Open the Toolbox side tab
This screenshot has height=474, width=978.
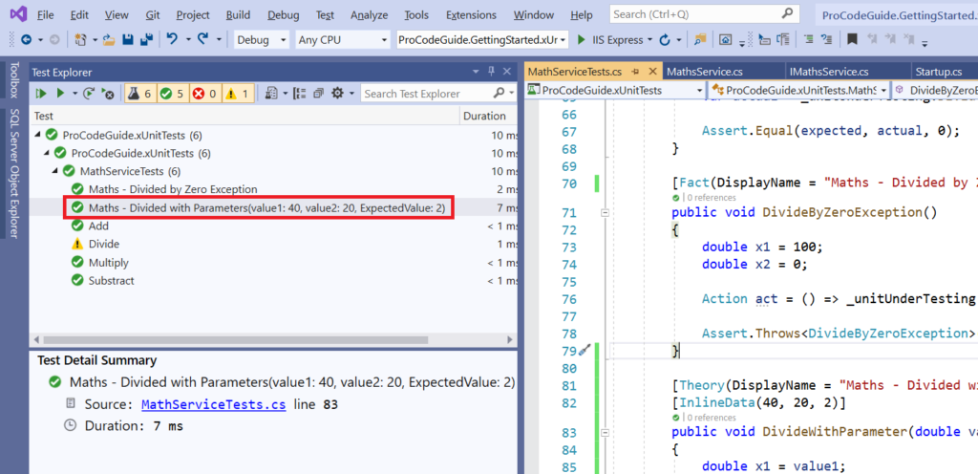coord(14,80)
